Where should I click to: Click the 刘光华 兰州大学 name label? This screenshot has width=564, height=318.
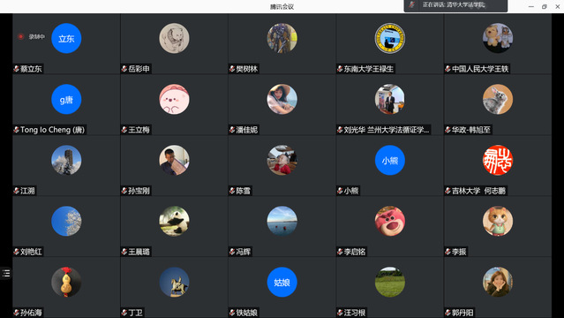click(387, 130)
